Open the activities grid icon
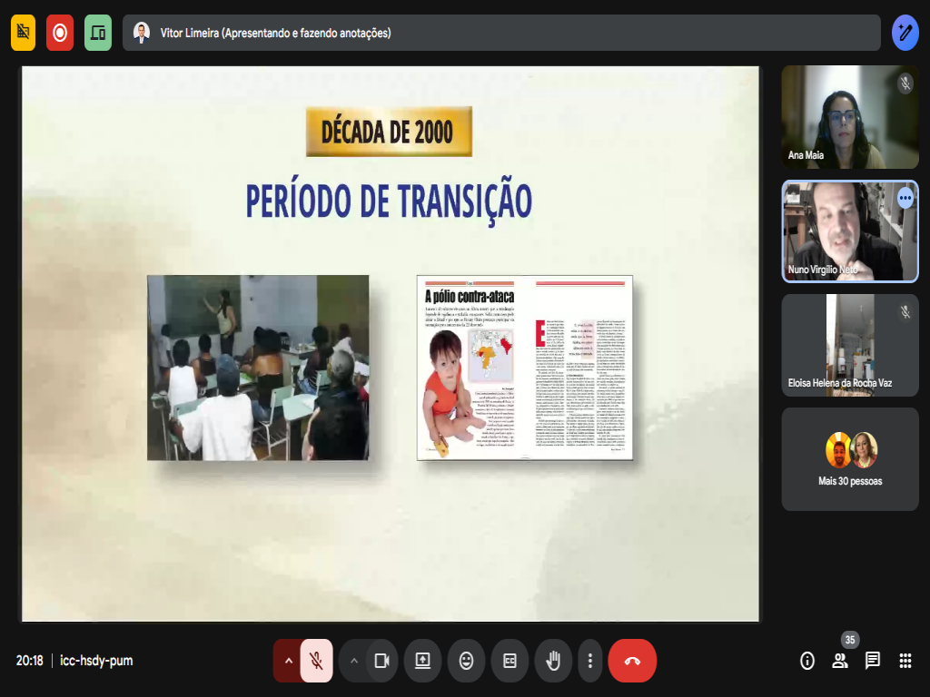 905,661
